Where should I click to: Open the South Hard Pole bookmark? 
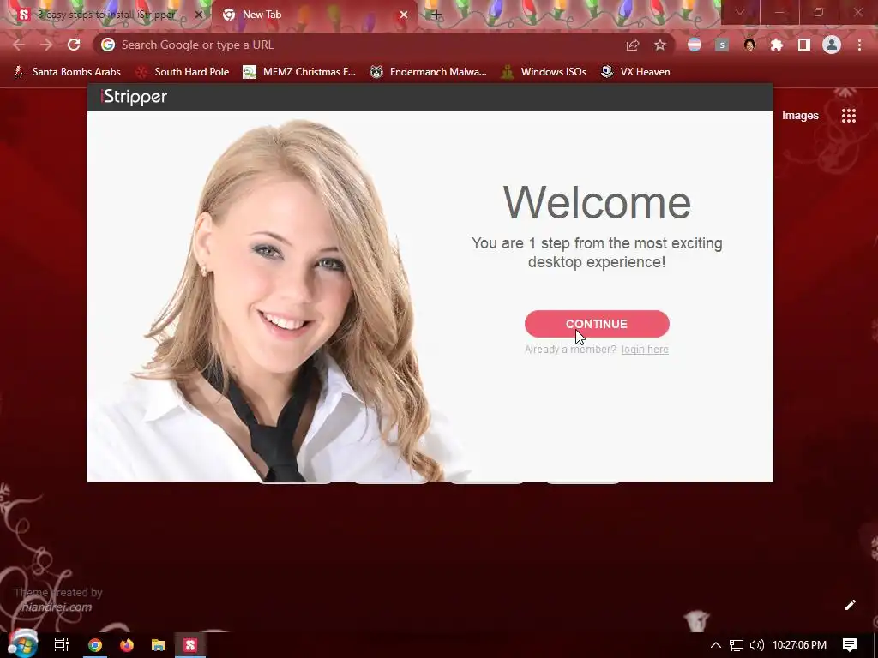point(182,72)
